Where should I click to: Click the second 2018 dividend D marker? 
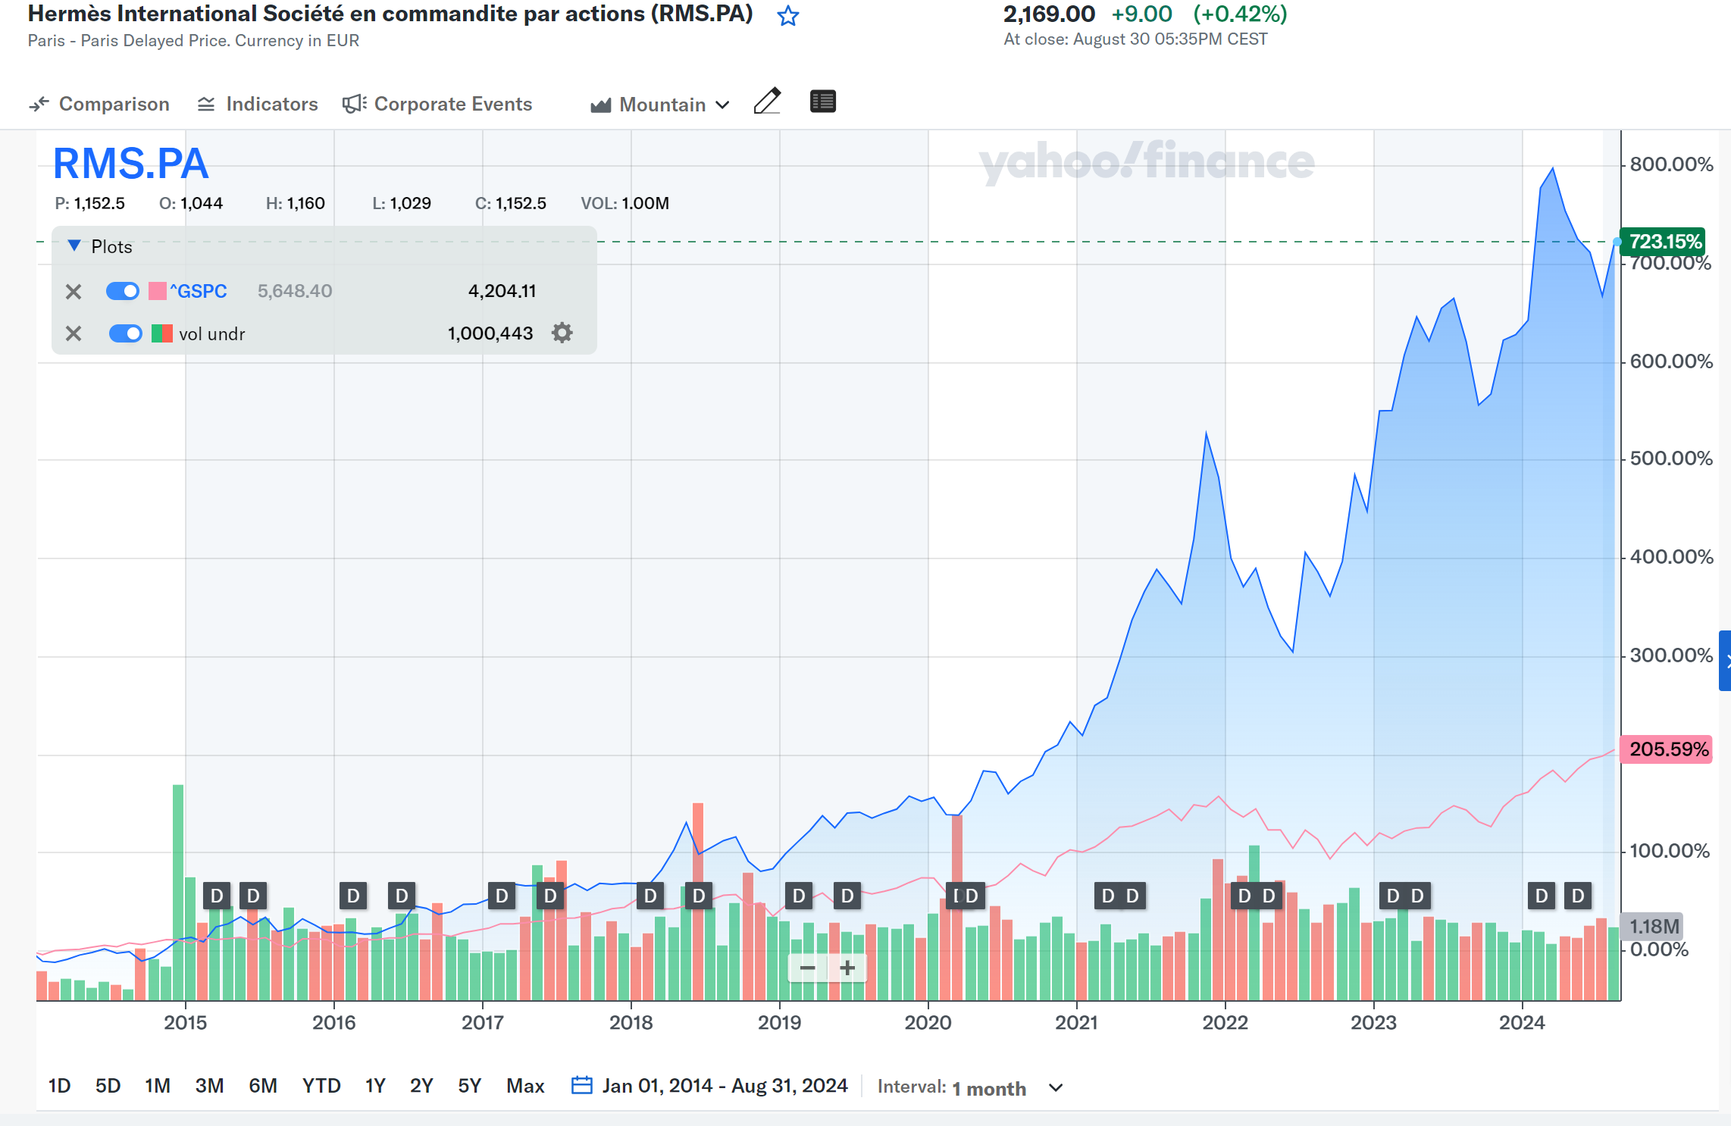pyautogui.click(x=699, y=896)
